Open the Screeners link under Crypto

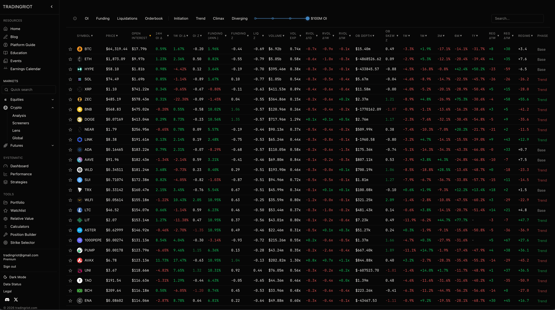[x=21, y=123]
